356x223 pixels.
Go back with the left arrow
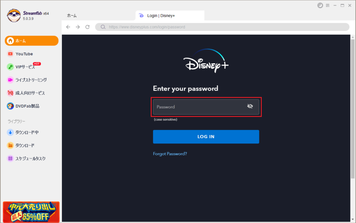(x=68, y=27)
